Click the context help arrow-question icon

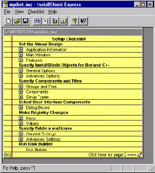coord(83,21)
